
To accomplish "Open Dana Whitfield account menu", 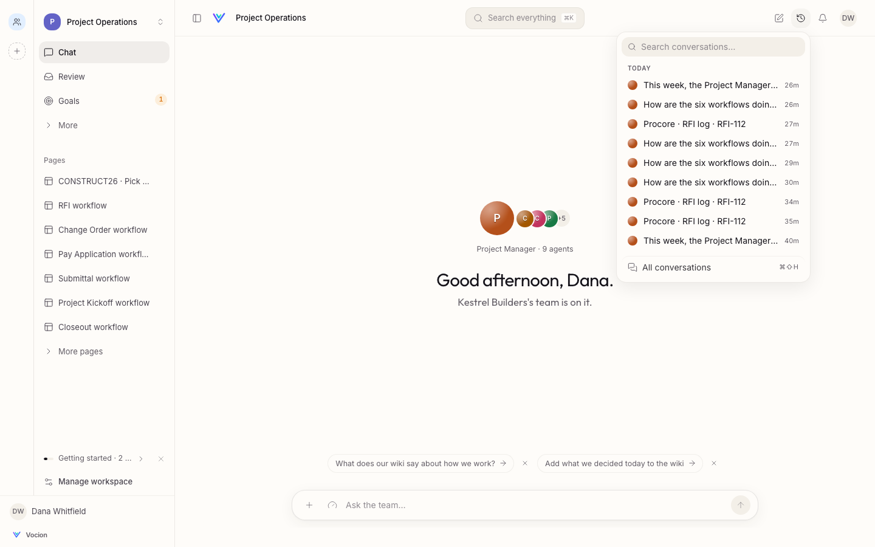I will coord(87,511).
